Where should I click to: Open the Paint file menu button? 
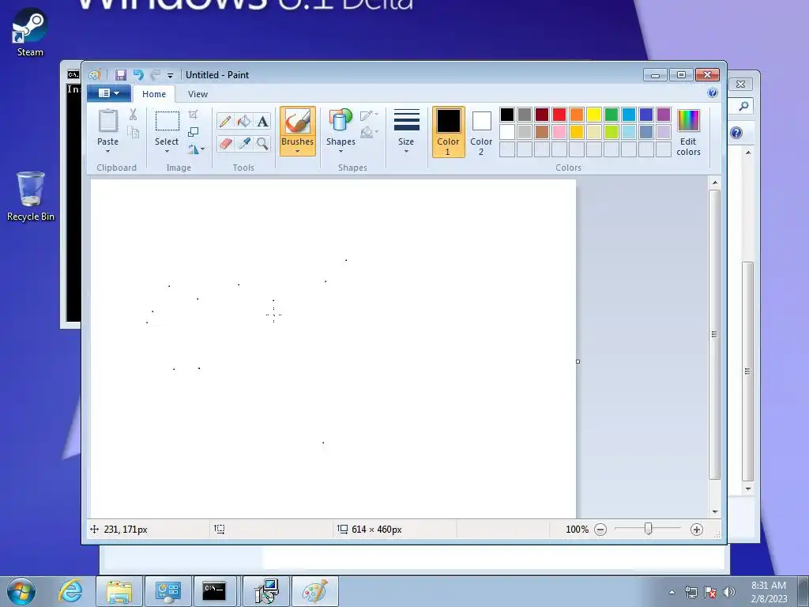(x=109, y=93)
